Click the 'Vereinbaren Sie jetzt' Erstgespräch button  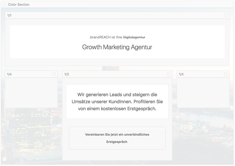tap(117, 138)
